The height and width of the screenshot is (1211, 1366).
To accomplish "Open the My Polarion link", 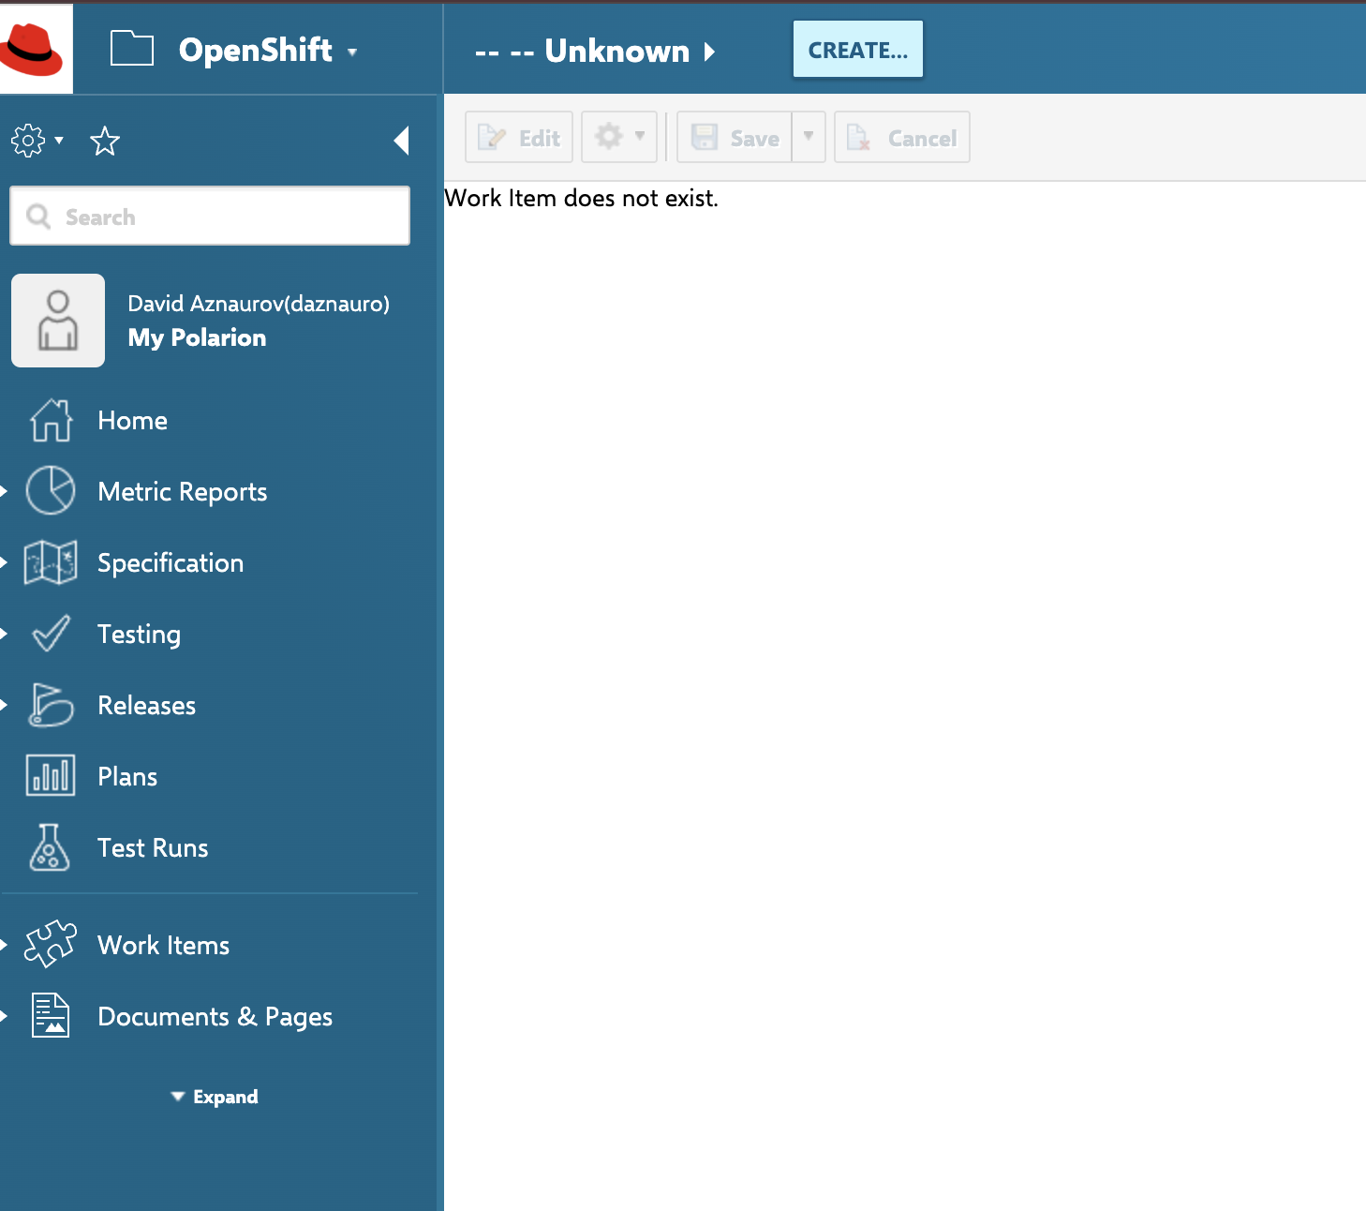I will coord(197,337).
